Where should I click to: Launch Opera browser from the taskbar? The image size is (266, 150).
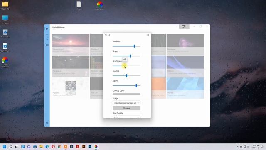(53, 147)
